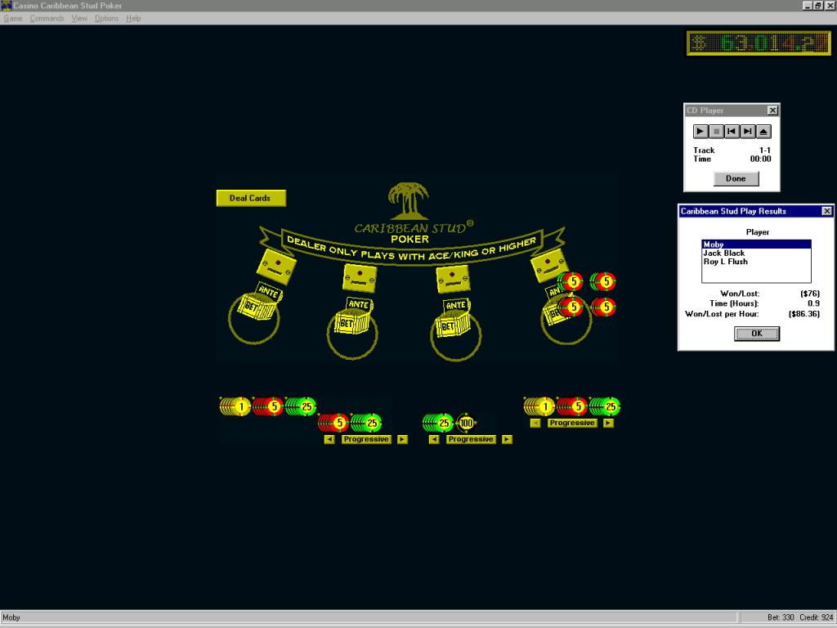
Task: Skip to previous track in CD Player
Action: (x=732, y=132)
